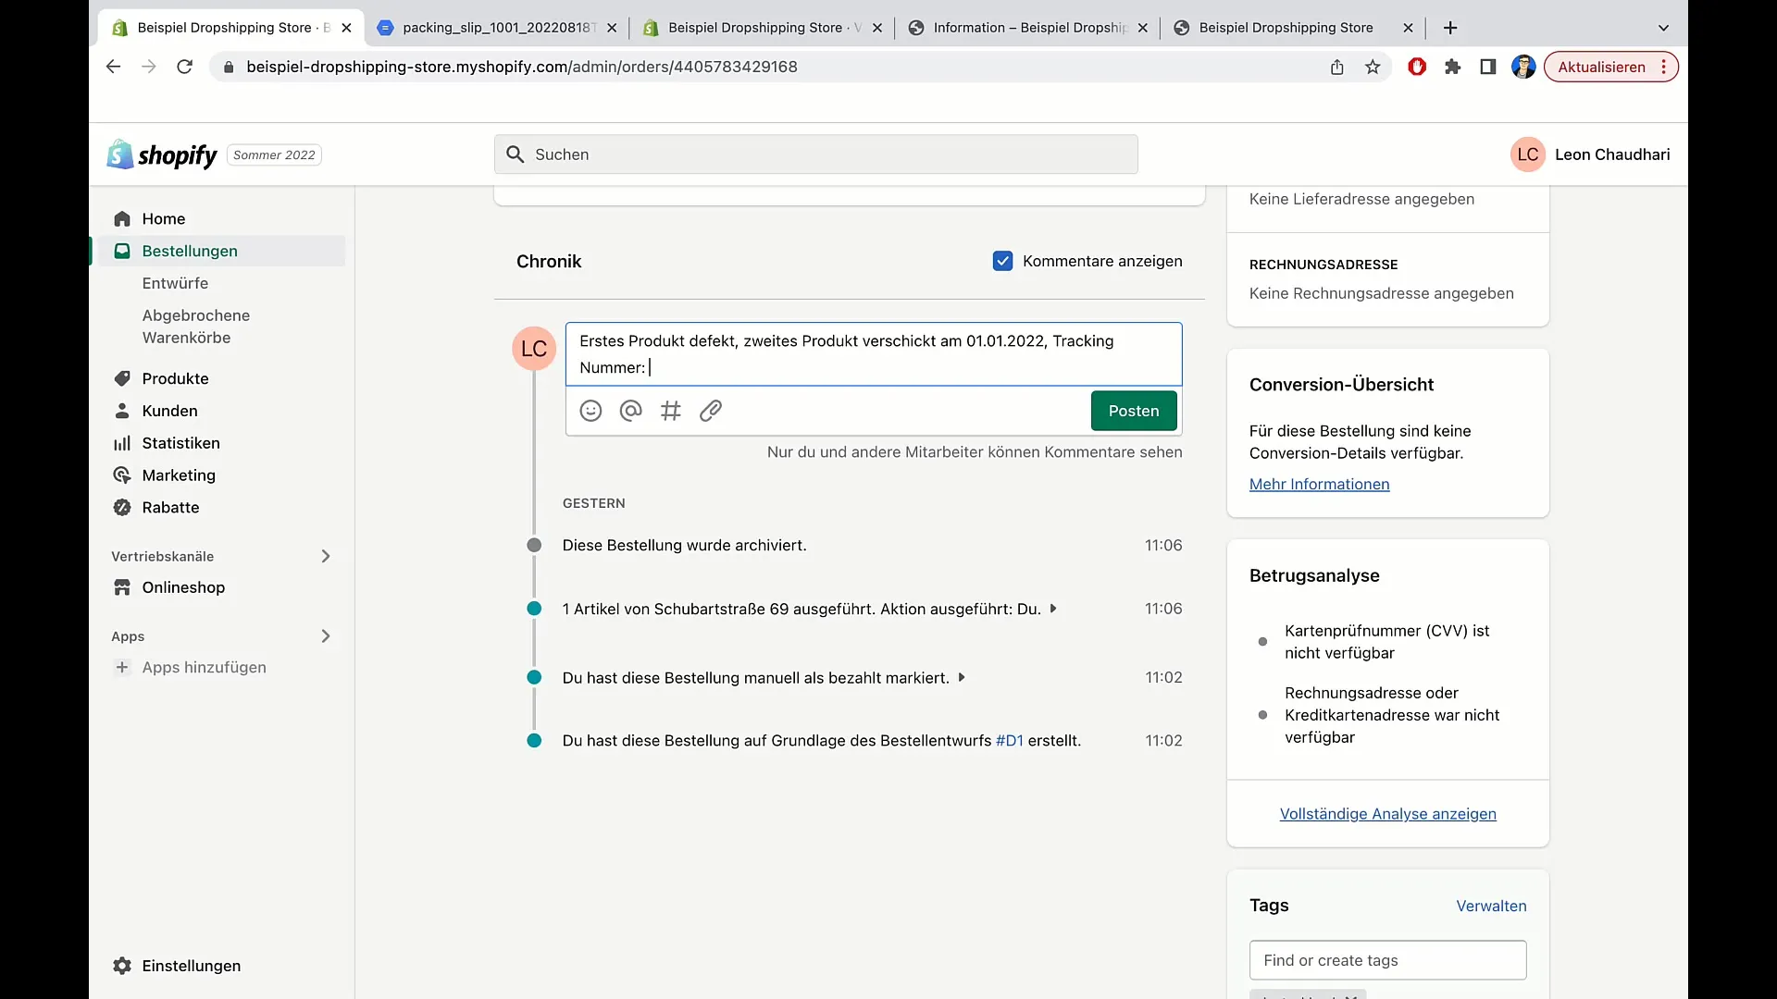Toggle the Kommentare anzeigen checkbox

point(1000,261)
